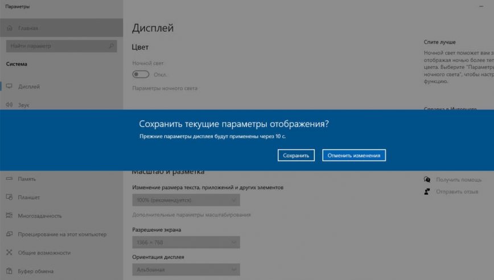Screen dimensions: 494x280
Task: Click the Отправить отзыв link
Action: (457, 191)
